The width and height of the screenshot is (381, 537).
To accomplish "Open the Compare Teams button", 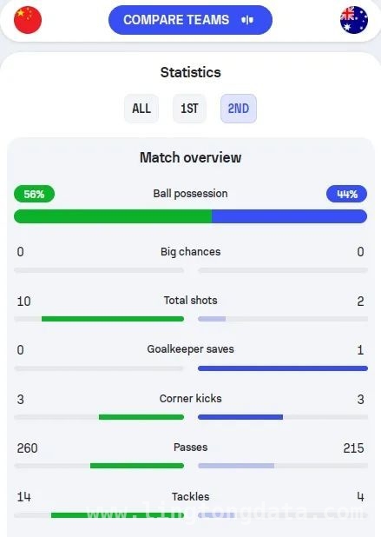I will point(190,20).
